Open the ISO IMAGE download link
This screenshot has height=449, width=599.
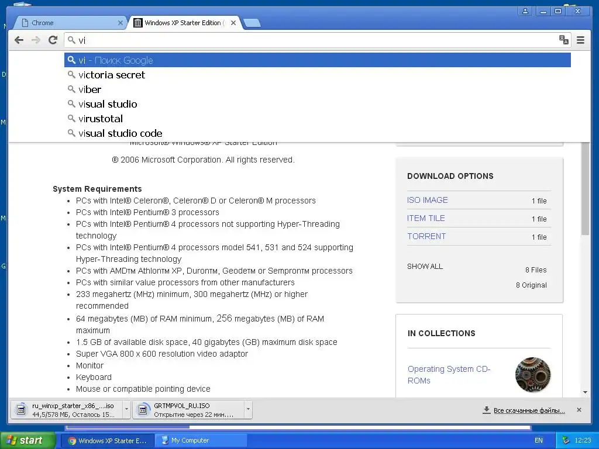427,200
